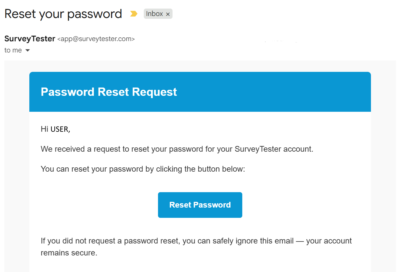Click the "We received a request" sentence
The image size is (398, 272).
177,149
